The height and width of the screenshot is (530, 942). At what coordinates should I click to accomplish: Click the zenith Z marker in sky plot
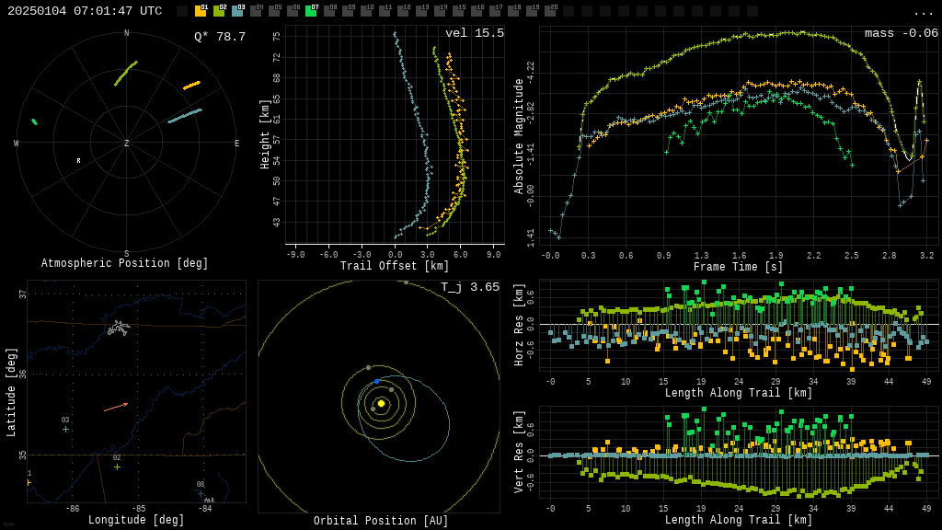coord(127,144)
